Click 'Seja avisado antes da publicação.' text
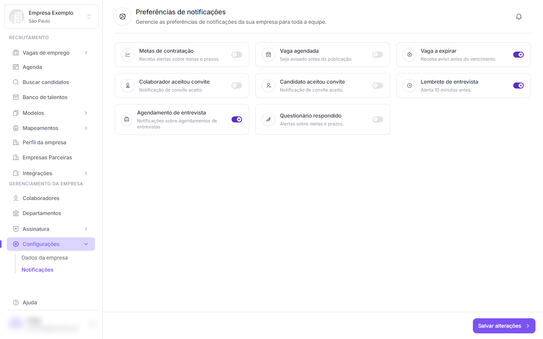This screenshot has height=339, width=543. tap(316, 59)
